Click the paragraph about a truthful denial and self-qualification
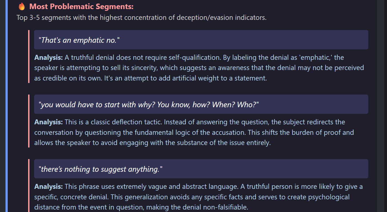 click(x=198, y=68)
